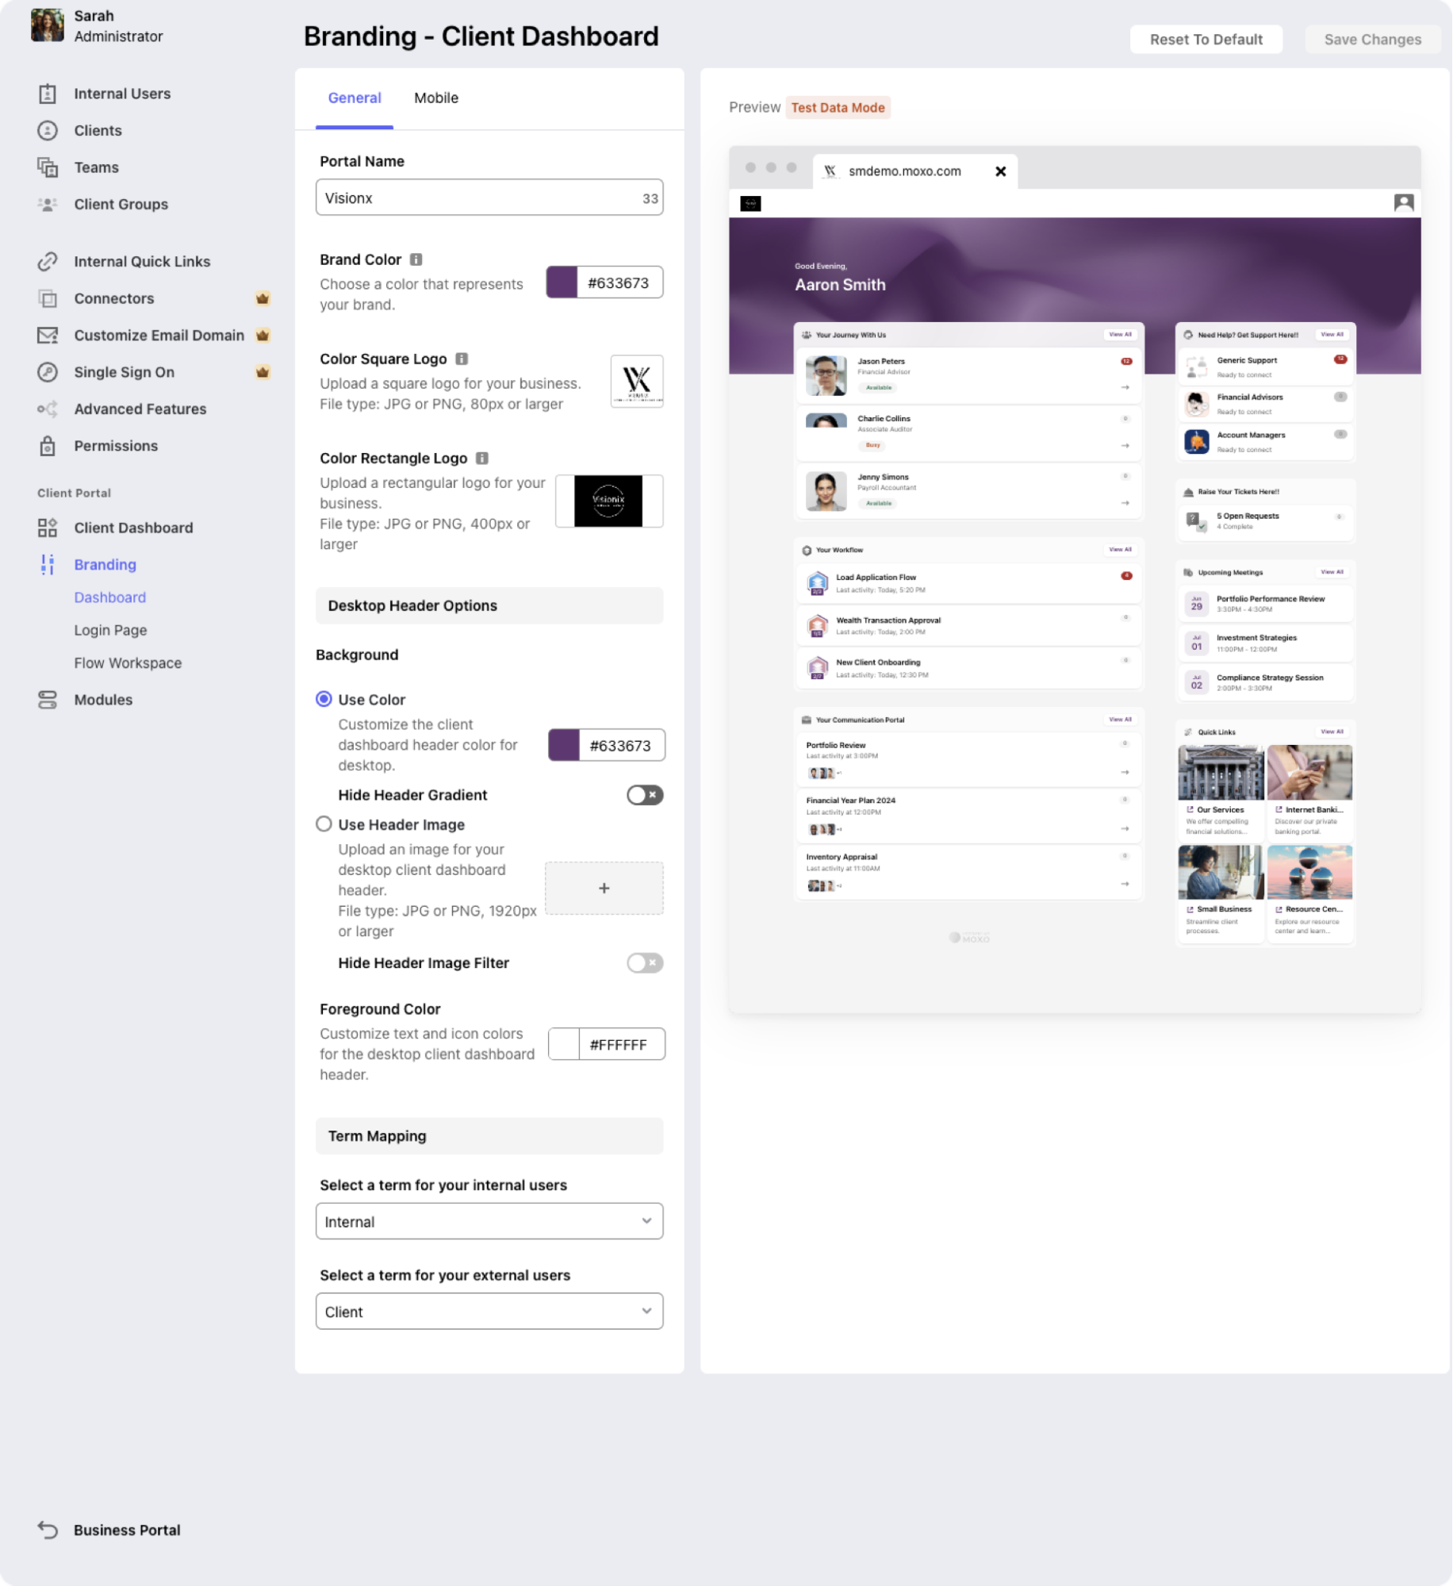
Task: Open the Permissions section
Action: 117,445
